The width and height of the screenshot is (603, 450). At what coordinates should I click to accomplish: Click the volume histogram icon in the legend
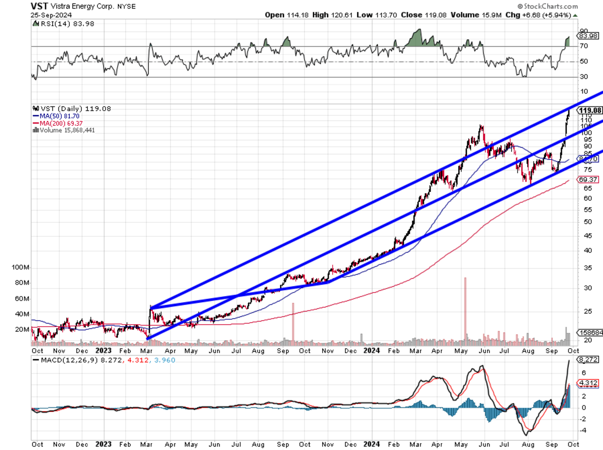pos(35,129)
